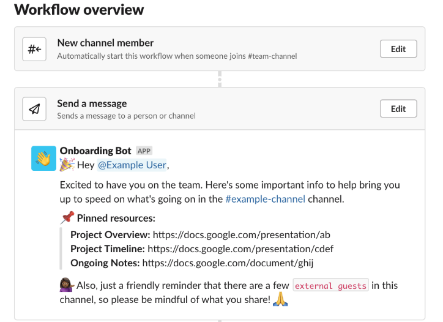Open the Project Timeline presentation URL
This screenshot has height=322, width=443.
tap(240, 249)
